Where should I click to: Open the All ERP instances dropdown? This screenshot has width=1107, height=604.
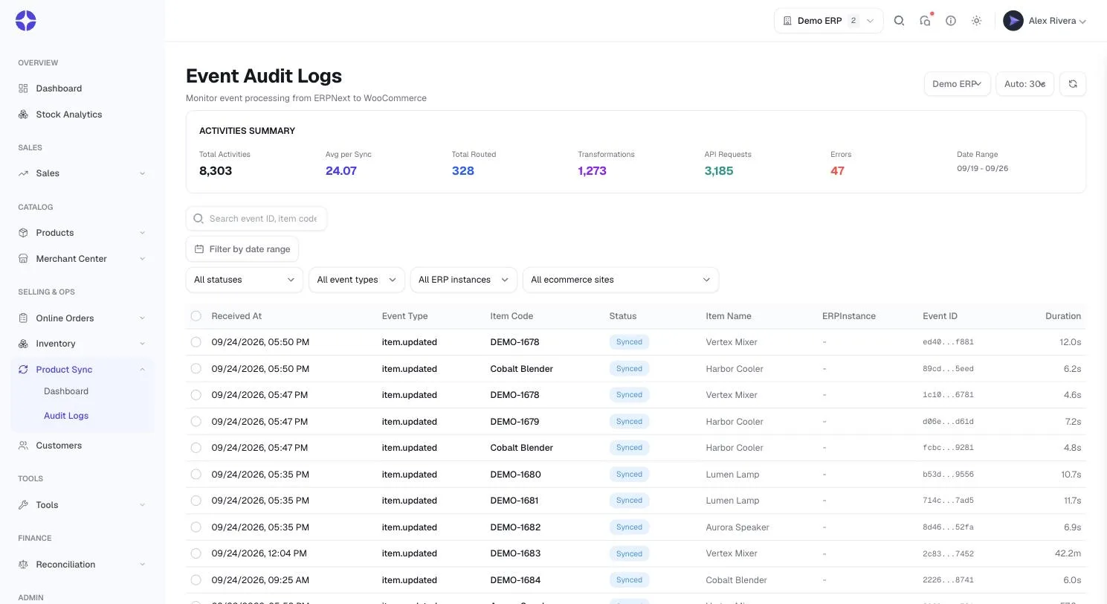464,280
